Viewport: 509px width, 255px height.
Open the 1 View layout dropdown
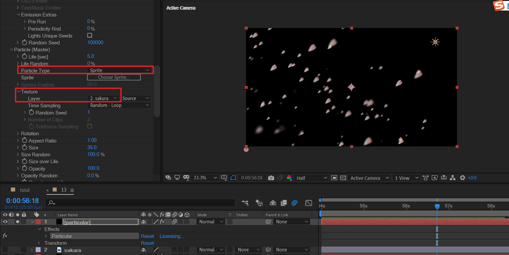[x=407, y=178]
